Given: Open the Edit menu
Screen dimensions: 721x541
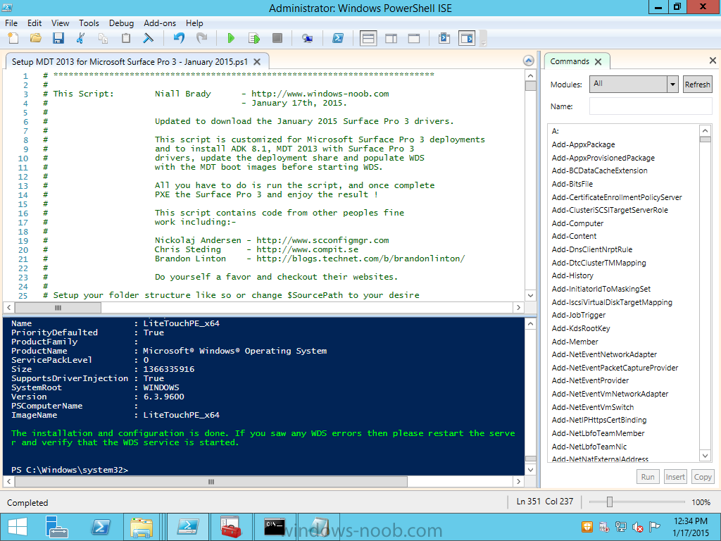Looking at the screenshot, I should pos(35,23).
